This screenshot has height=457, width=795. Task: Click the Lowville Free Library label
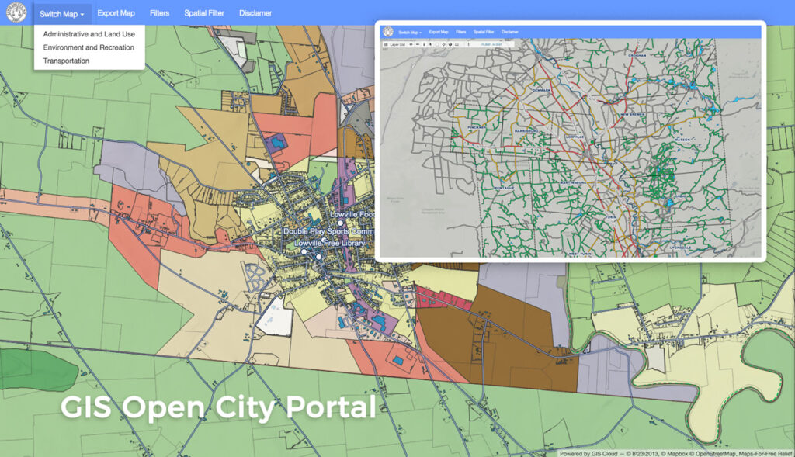pyautogui.click(x=329, y=243)
